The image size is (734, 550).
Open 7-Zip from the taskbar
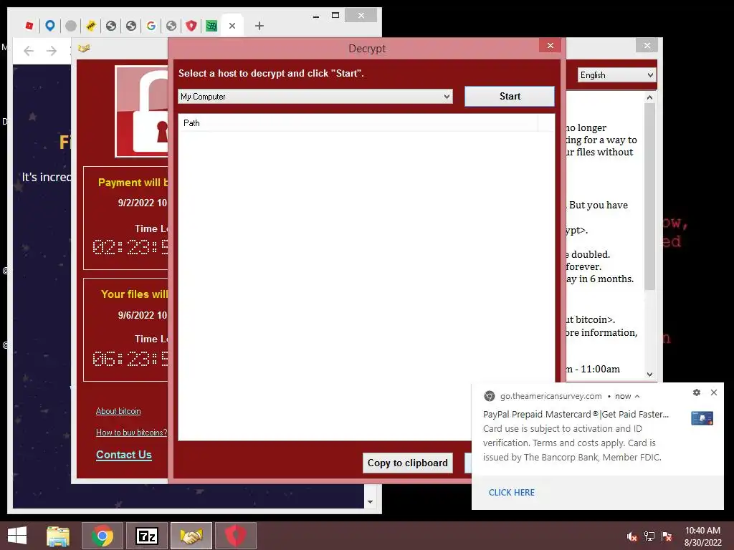coord(147,536)
